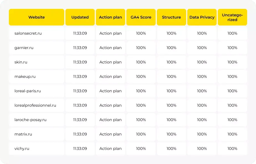Screen dimensions: 256x164
Task: Select the laroche-posay.ru website cell
Action: pyautogui.click(x=30, y=120)
